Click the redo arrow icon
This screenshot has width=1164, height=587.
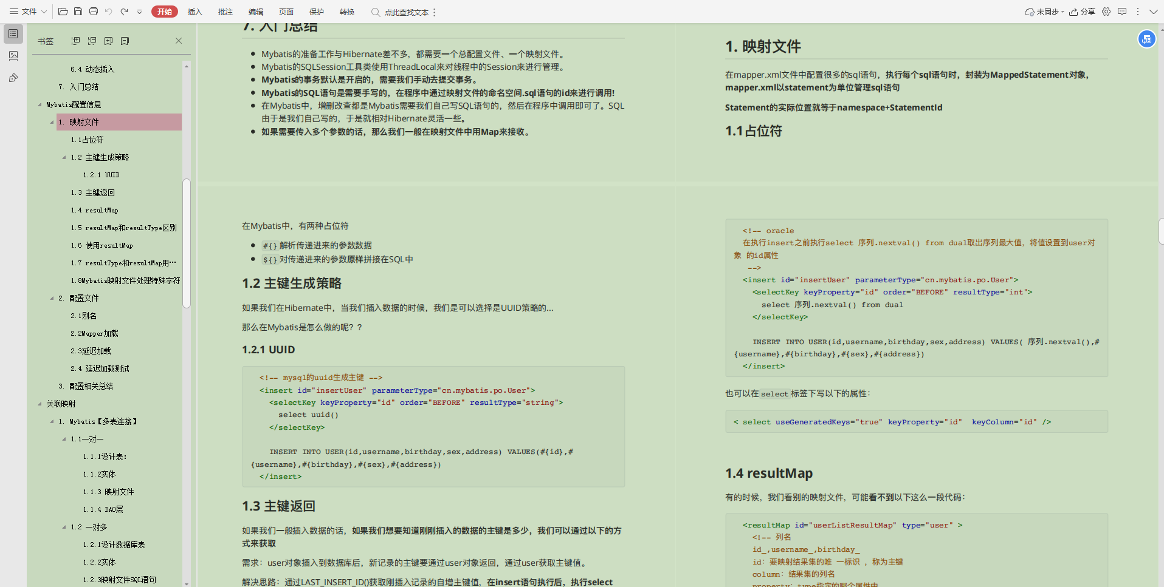[124, 12]
